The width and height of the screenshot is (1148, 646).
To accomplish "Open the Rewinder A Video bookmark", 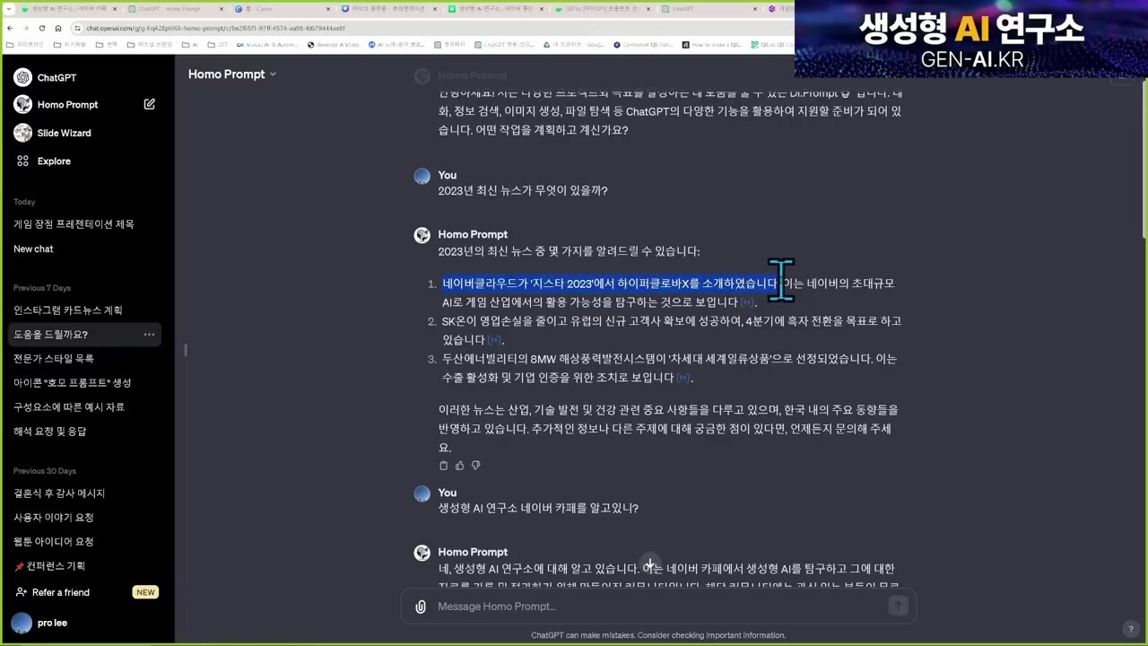I will (333, 44).
